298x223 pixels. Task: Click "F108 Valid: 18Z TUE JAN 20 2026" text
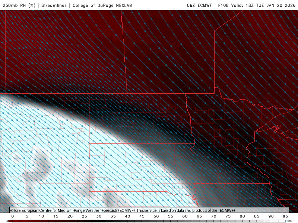257,5
